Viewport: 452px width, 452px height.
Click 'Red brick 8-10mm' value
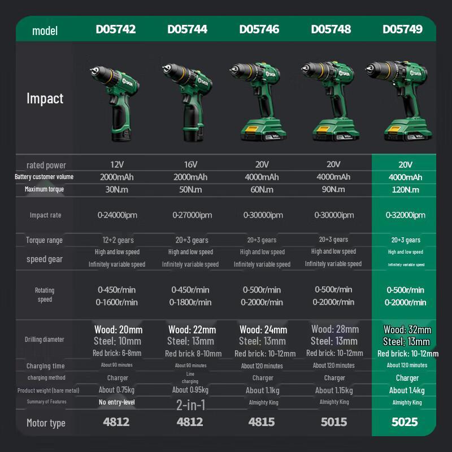[193, 354]
